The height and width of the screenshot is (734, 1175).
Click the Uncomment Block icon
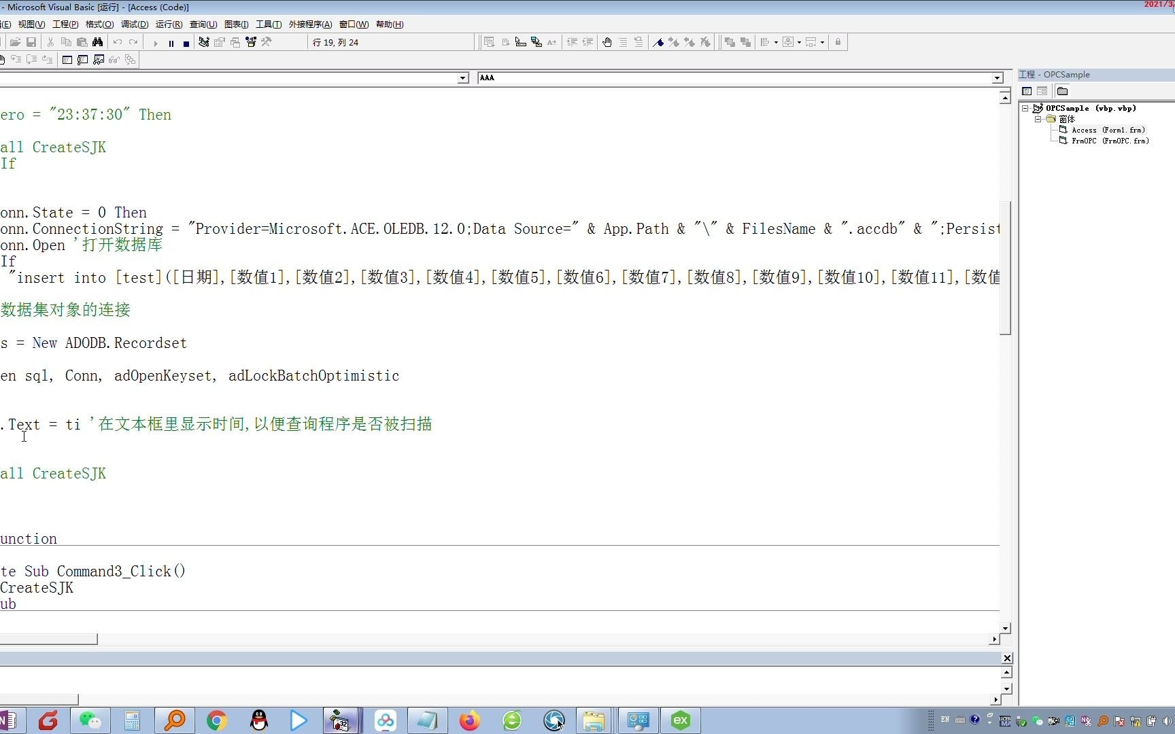click(638, 42)
